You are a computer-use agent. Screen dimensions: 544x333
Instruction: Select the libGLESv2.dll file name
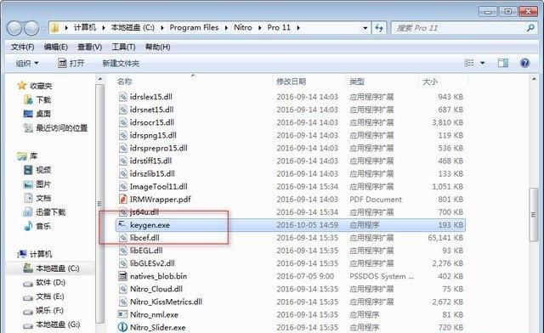pyautogui.click(x=152, y=263)
